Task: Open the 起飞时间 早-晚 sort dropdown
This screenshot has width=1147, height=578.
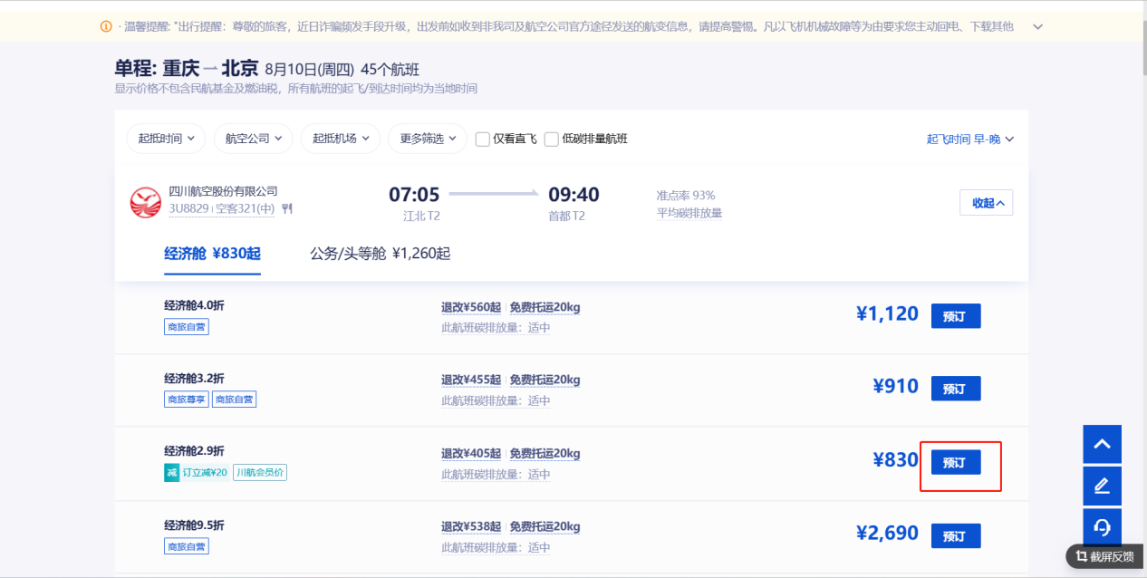Action: (x=969, y=139)
